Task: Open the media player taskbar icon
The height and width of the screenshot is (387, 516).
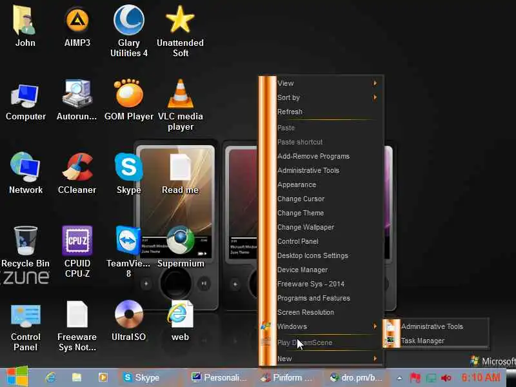Action: (x=103, y=377)
